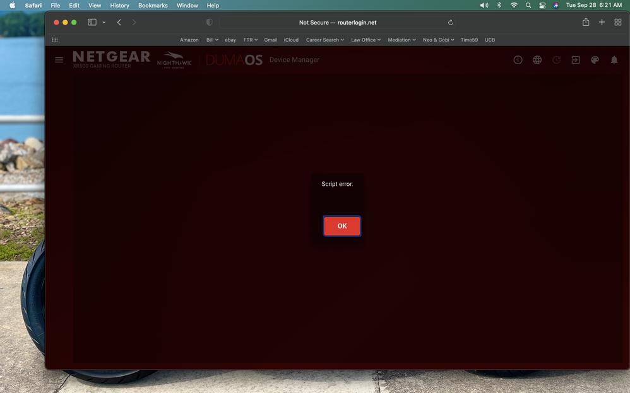
Task: Expand the Career Search bookmarks dropdown
Action: [x=324, y=40]
